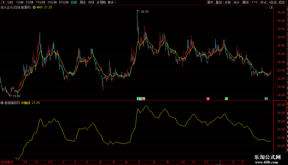Open the 多股 multi-stock view
This screenshot has width=288, height=165.
coord(228,2)
